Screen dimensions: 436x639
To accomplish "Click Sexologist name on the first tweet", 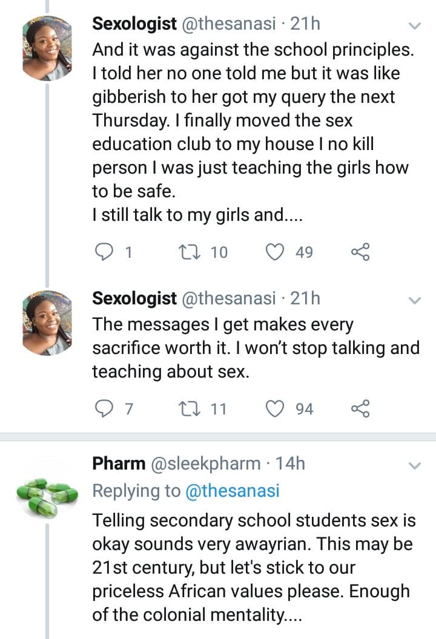I will point(134,24).
